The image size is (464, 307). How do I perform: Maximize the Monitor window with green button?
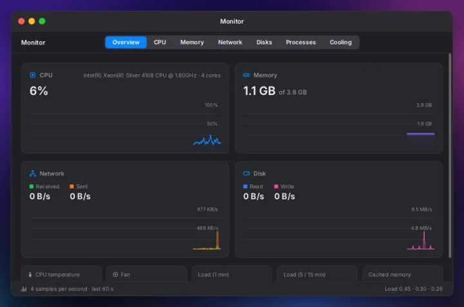(x=42, y=21)
